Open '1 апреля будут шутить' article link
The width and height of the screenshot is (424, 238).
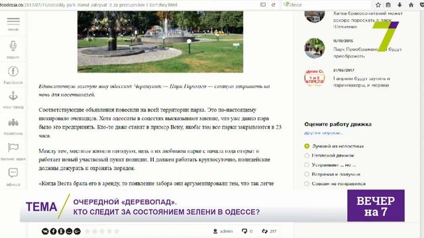coord(361,82)
